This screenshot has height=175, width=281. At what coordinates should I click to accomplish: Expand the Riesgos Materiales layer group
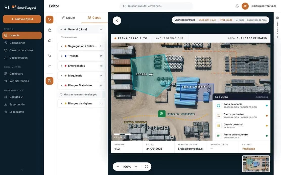pos(61,86)
